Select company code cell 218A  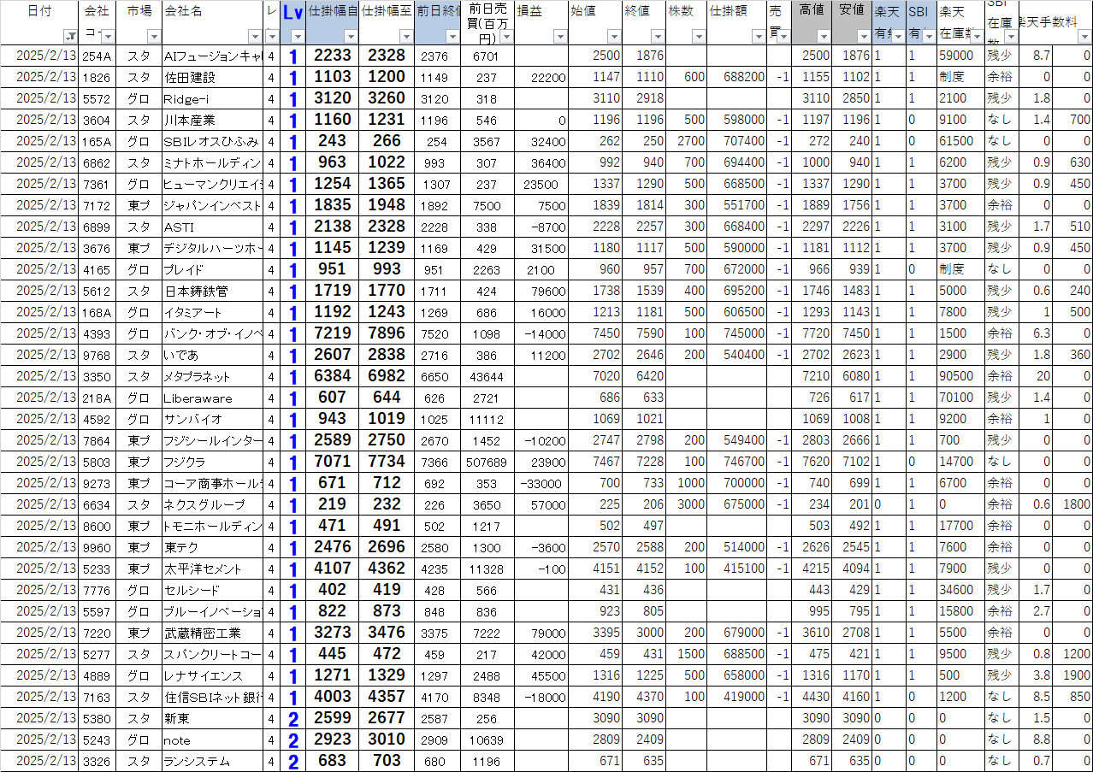click(x=97, y=398)
